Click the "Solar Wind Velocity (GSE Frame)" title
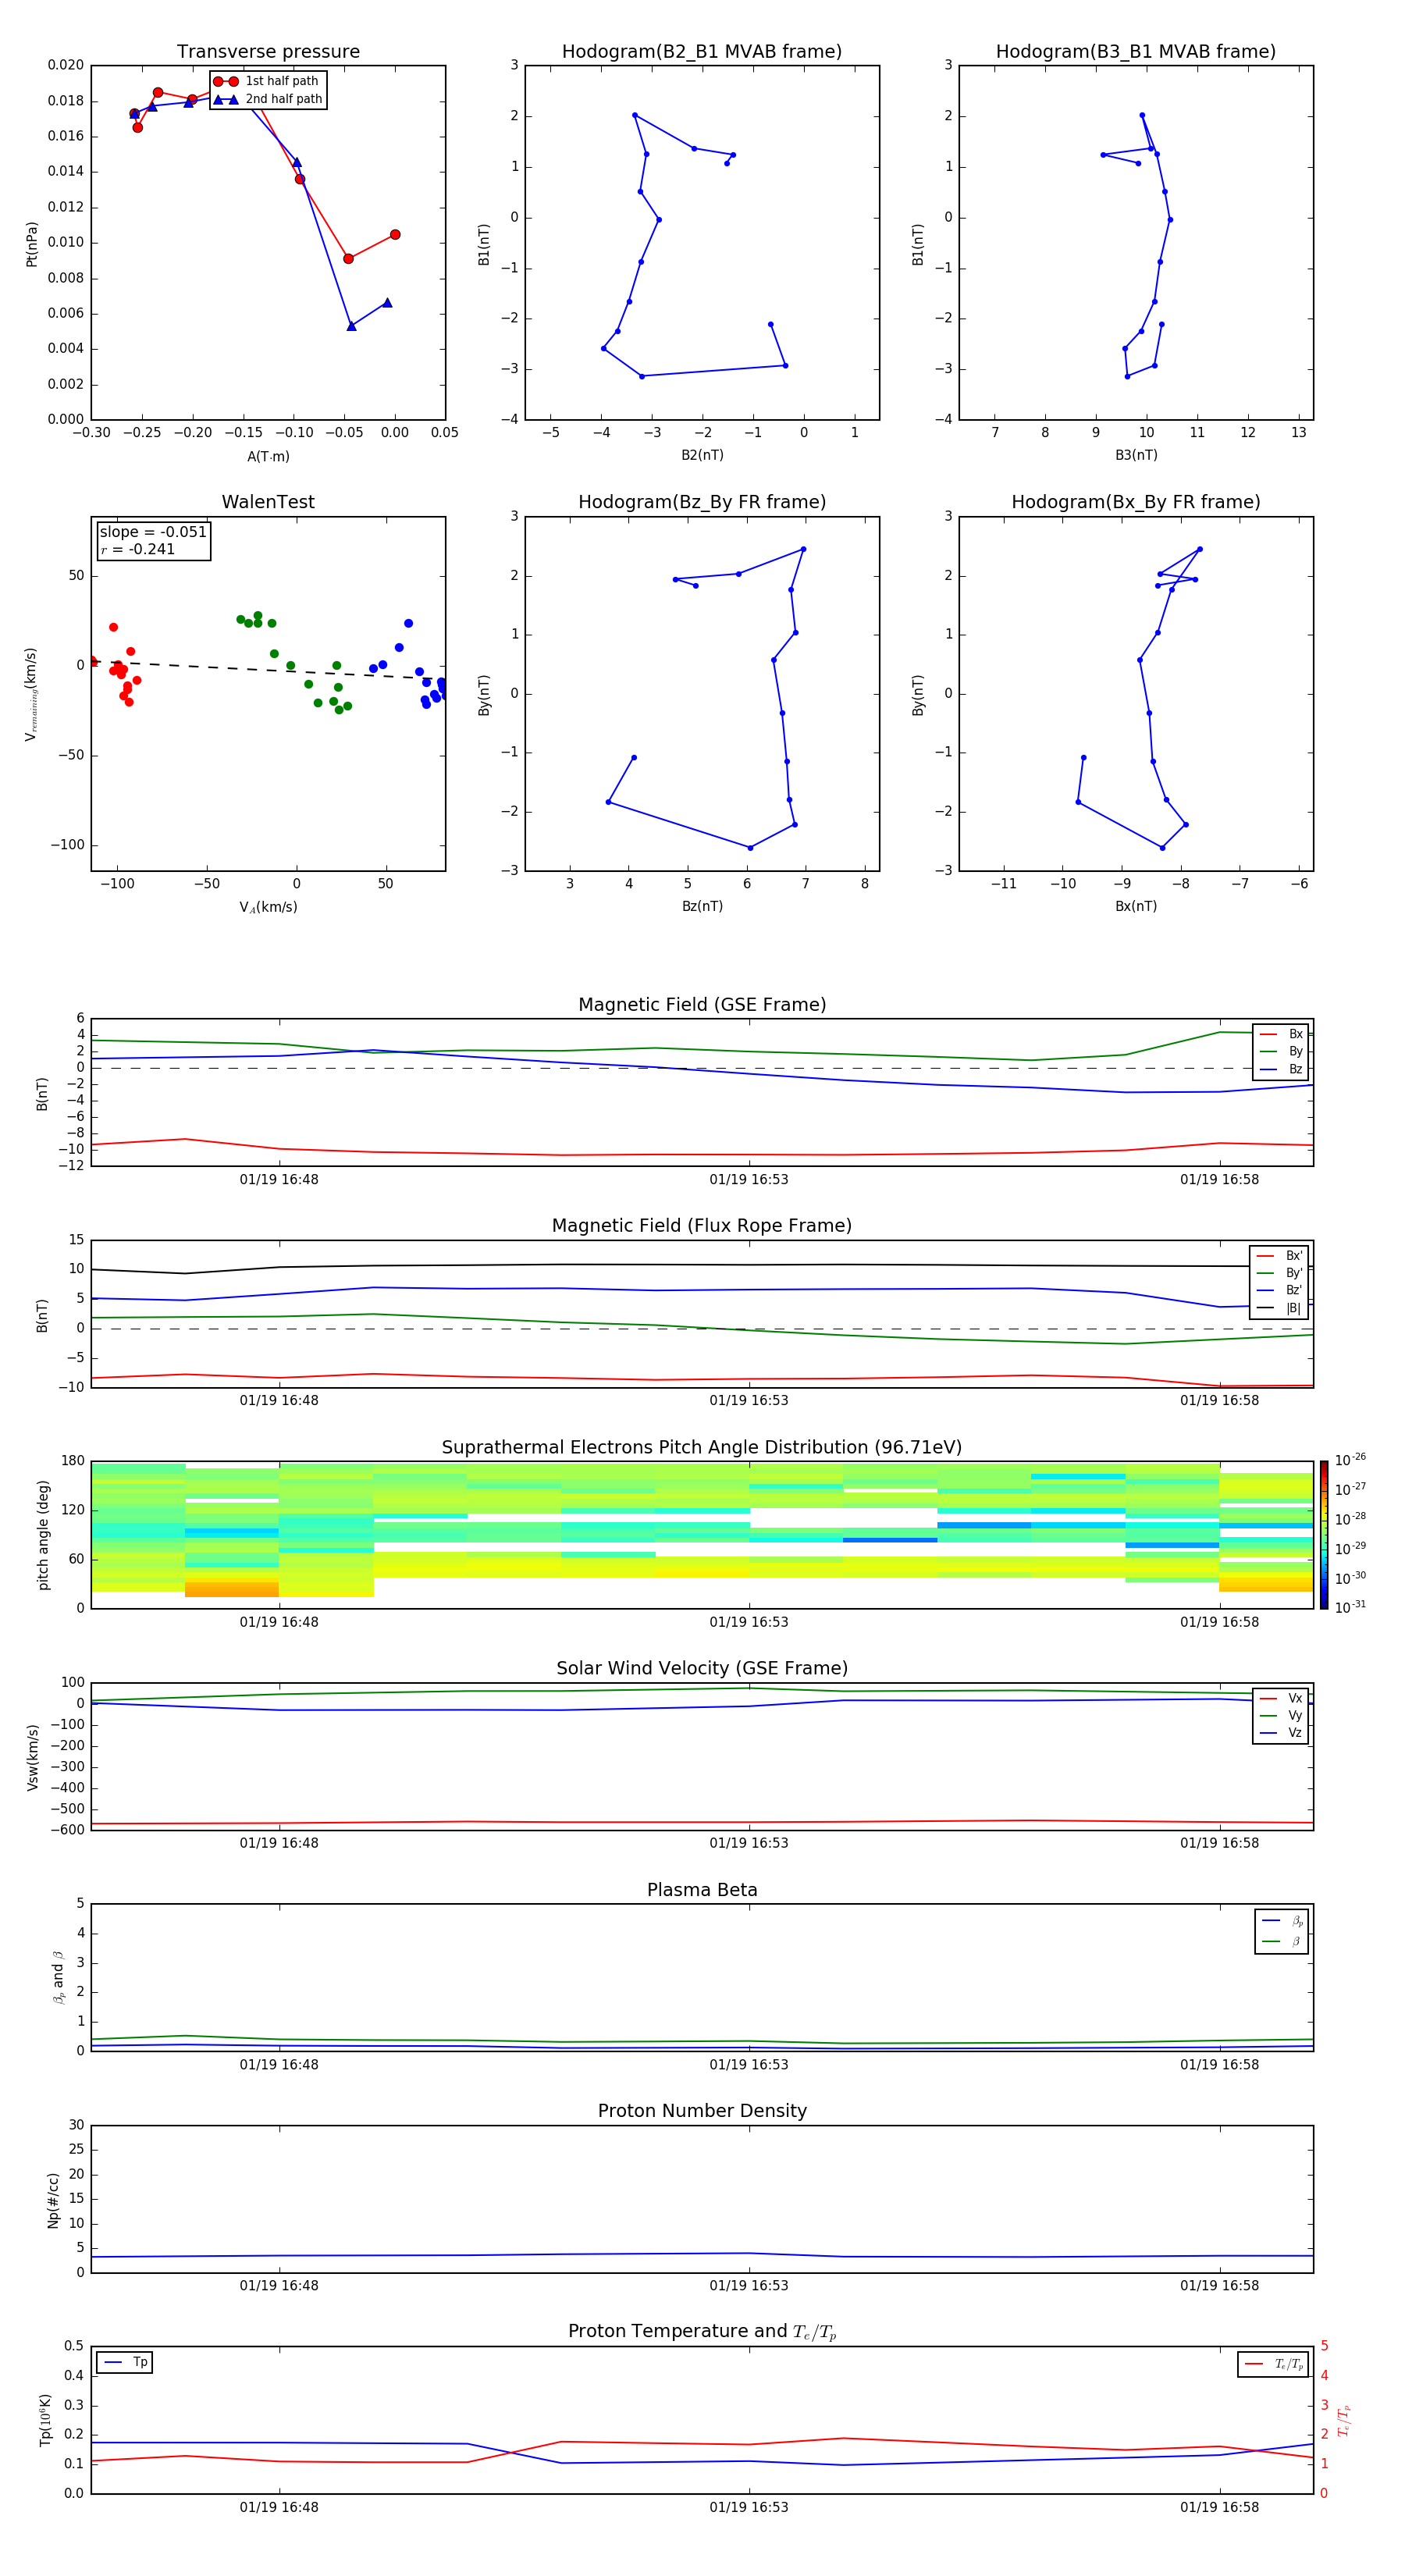This screenshot has width=1405, height=2576. [x=702, y=1669]
